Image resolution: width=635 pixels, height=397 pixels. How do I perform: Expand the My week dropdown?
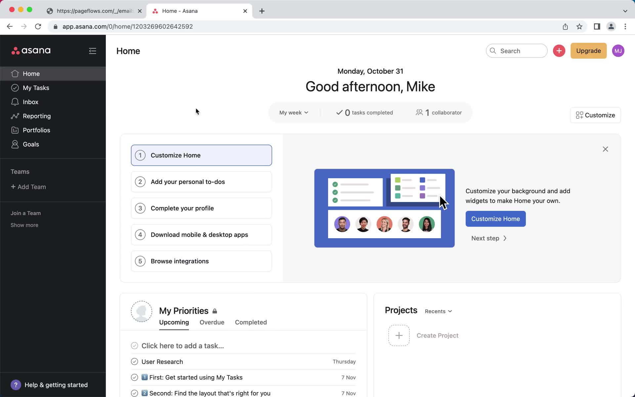(294, 112)
